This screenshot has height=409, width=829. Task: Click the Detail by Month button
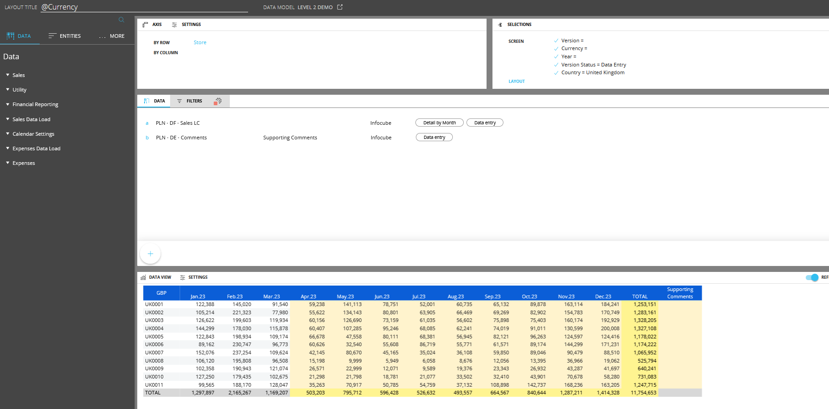coord(439,123)
